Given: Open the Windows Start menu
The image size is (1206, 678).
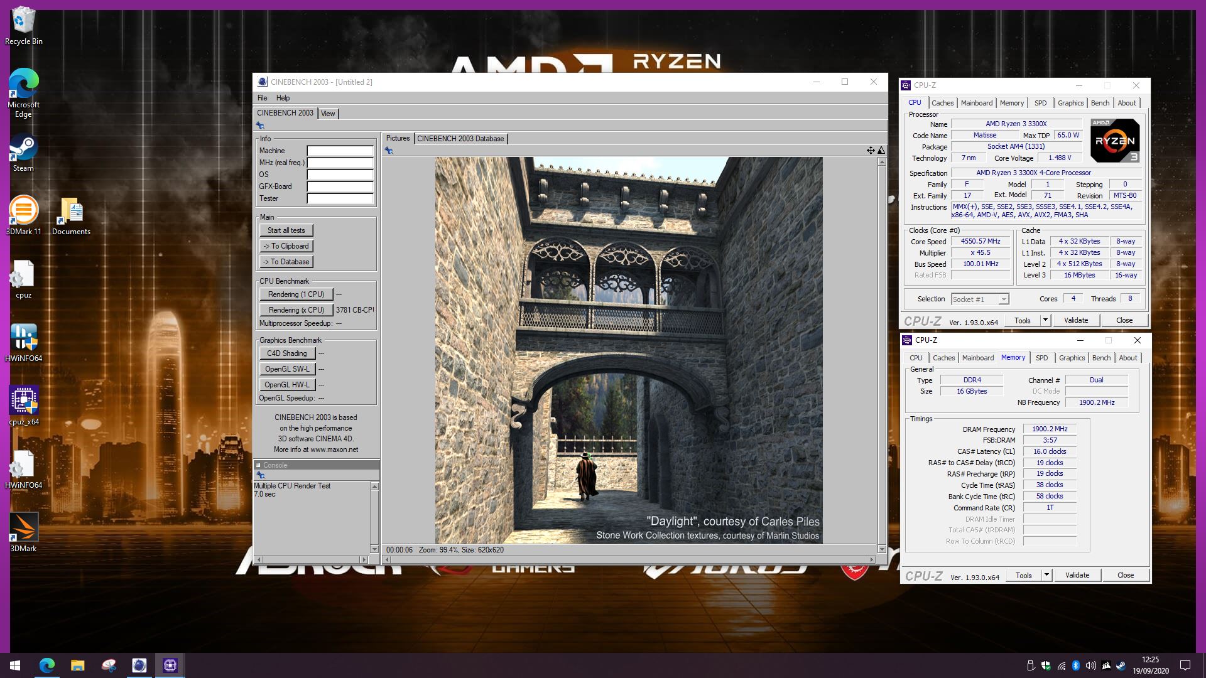Looking at the screenshot, I should point(15,665).
